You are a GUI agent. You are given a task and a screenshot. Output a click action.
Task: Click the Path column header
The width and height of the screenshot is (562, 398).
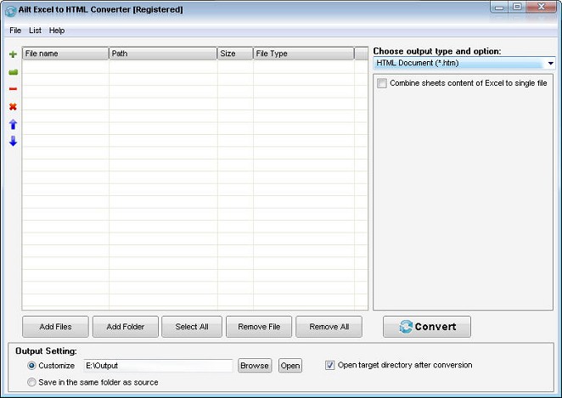pos(163,53)
